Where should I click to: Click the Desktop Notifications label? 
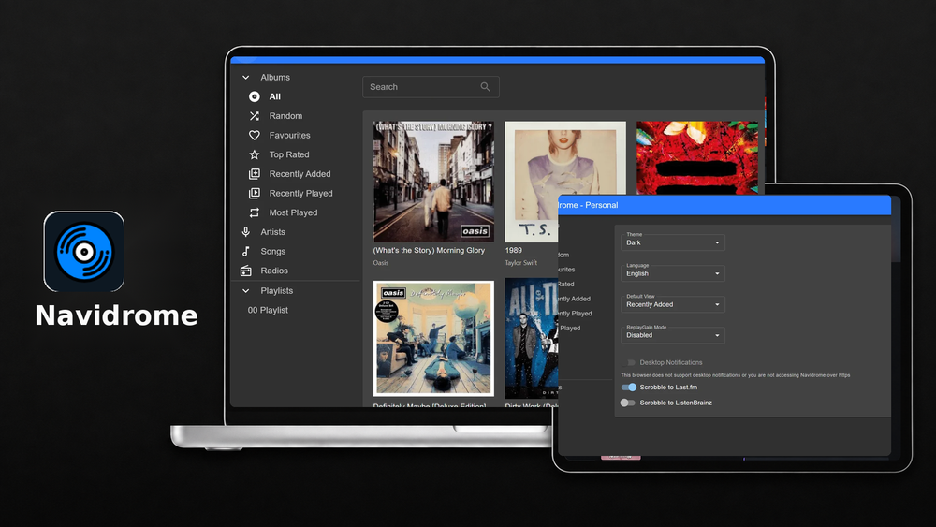(x=671, y=362)
